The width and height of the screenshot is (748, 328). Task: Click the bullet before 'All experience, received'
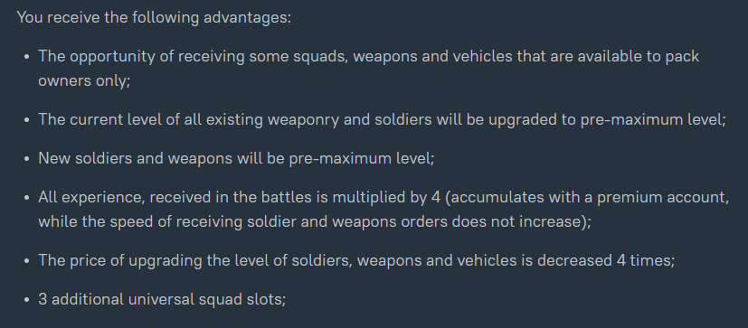(27, 198)
